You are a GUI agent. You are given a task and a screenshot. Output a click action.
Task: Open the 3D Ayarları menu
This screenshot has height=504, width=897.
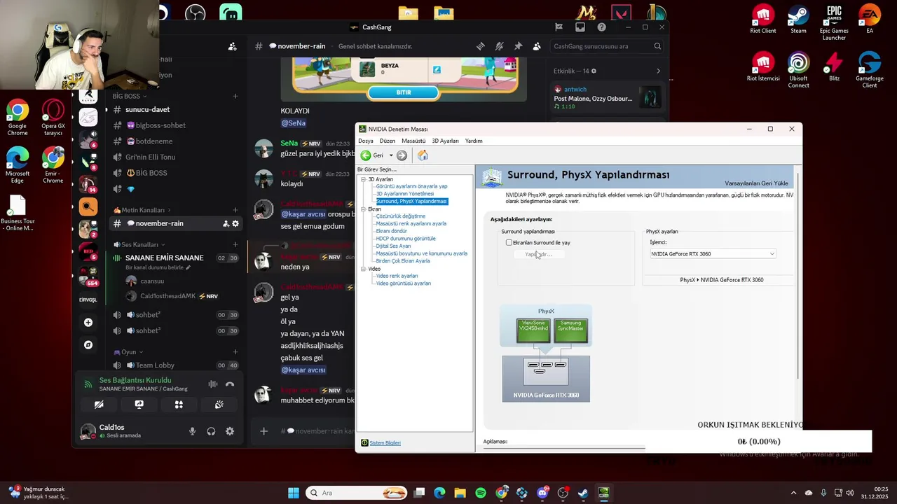(x=445, y=141)
